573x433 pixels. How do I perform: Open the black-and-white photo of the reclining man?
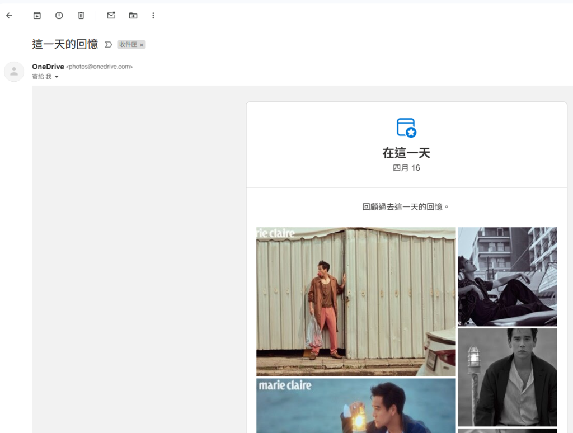click(507, 276)
